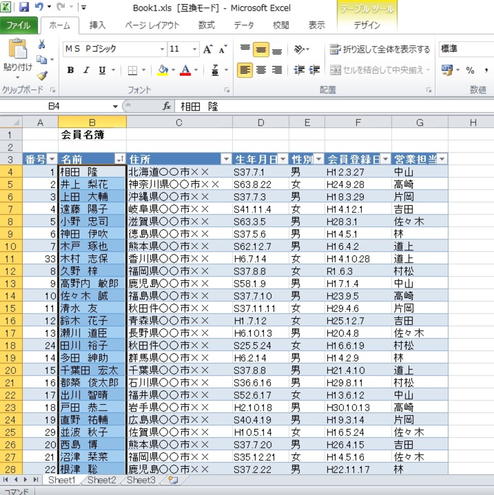Click the Borders icon
494x495 pixels.
pyautogui.click(x=132, y=70)
